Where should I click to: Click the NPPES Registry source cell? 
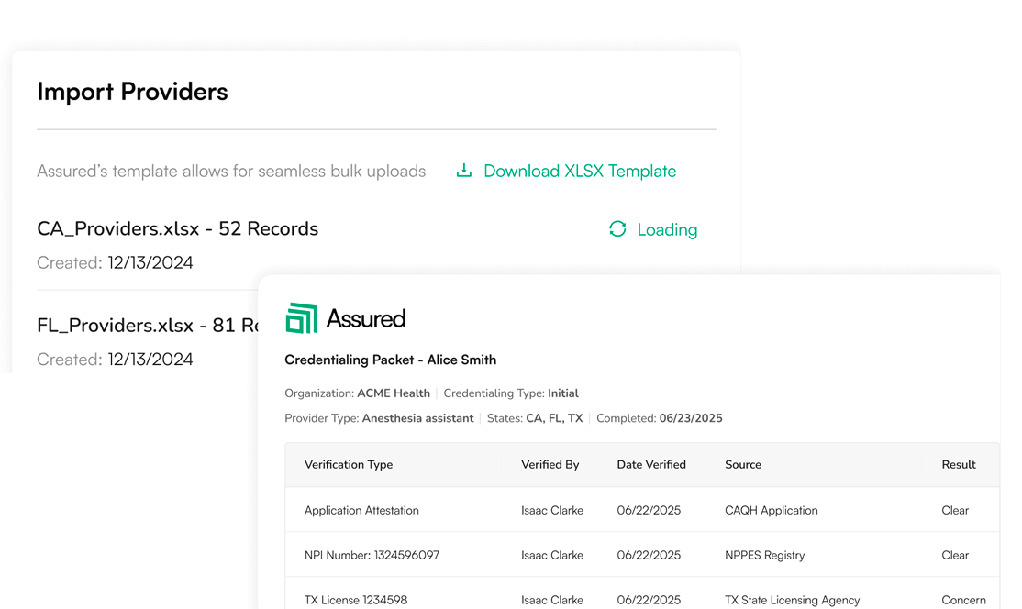pyautogui.click(x=764, y=555)
